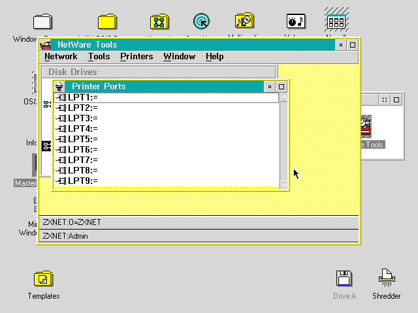
Task: Click the network tree icon in Disk Drives
Action: tap(47, 104)
